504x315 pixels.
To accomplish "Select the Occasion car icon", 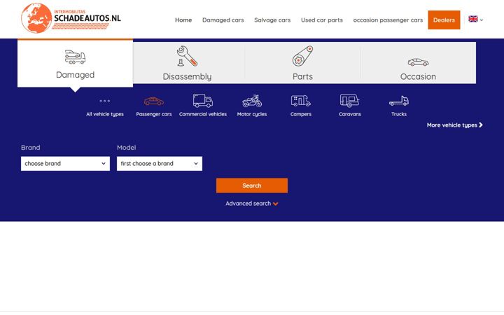I will (418, 62).
